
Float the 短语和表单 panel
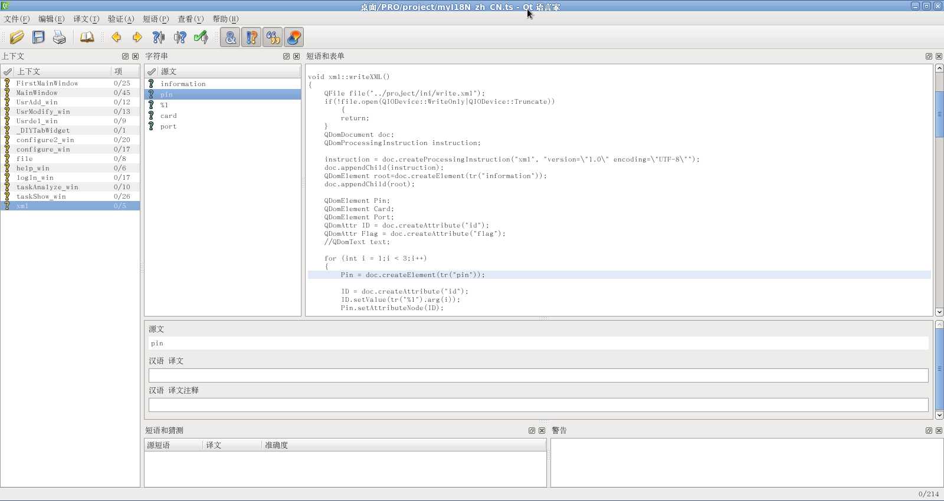929,57
